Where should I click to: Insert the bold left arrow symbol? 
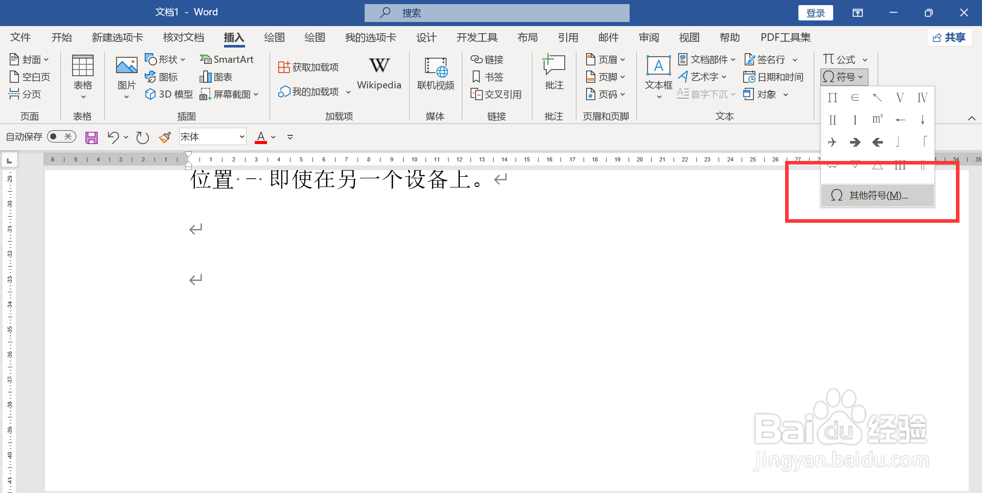click(878, 142)
